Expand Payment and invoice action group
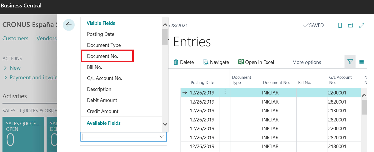Image resolution: width=374 pixels, height=152 pixels. click(30, 77)
